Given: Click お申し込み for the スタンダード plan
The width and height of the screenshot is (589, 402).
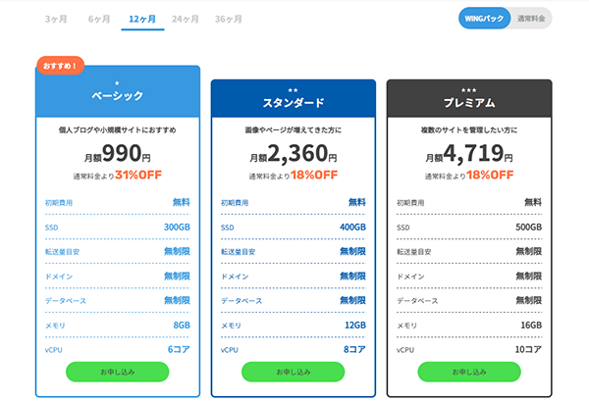Looking at the screenshot, I should pos(293,372).
